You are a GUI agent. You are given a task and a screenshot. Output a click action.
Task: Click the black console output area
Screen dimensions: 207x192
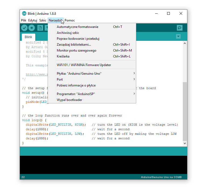click(103, 165)
